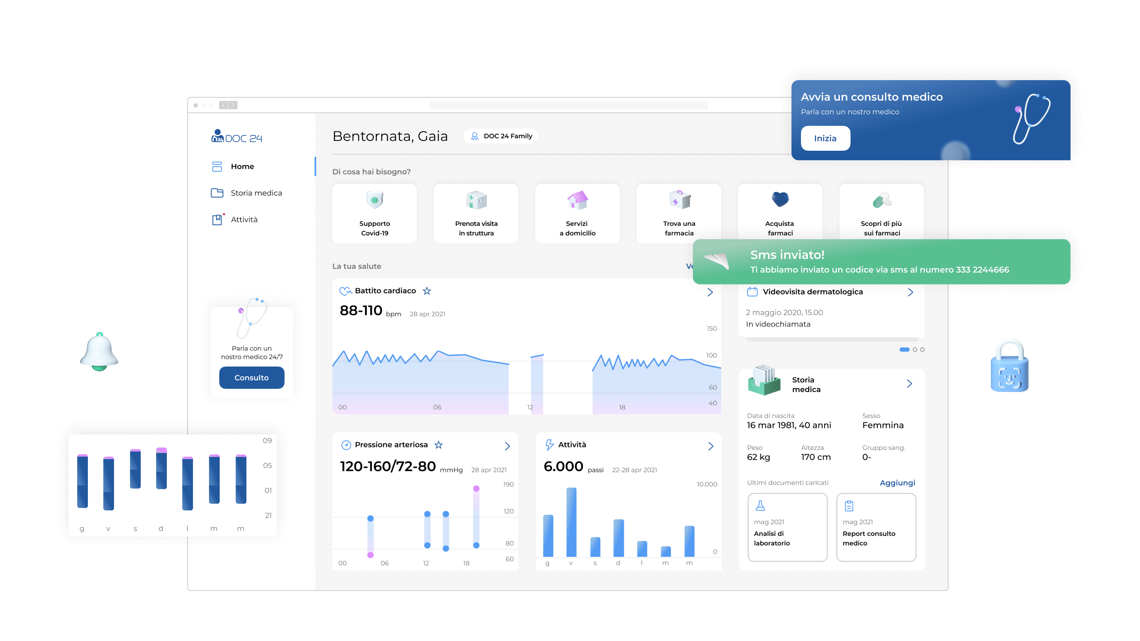Expand the Battito cardiaco card chevron
The height and width of the screenshot is (641, 1140).
pyautogui.click(x=710, y=292)
